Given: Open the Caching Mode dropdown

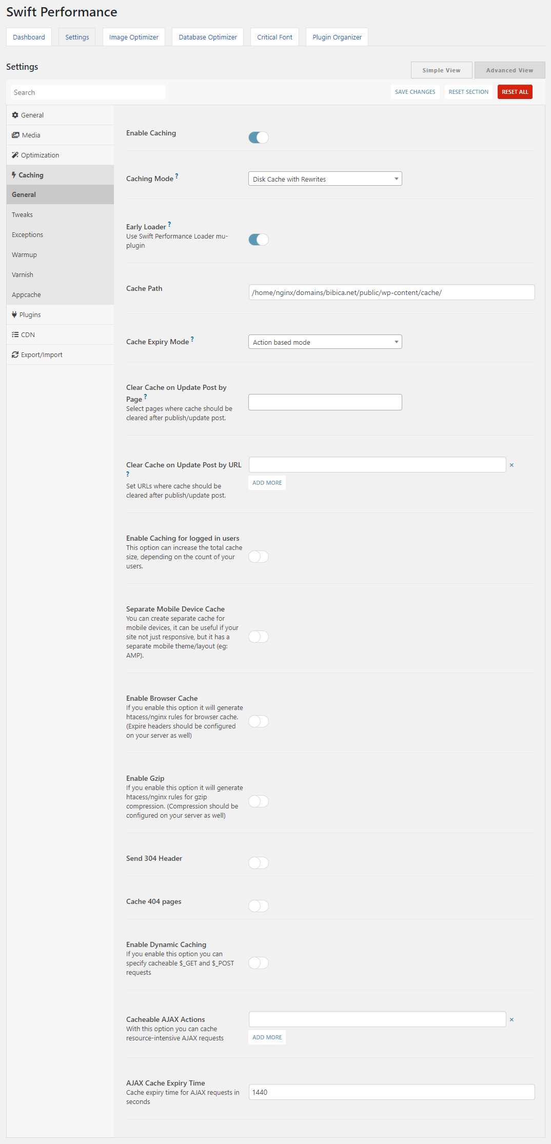Looking at the screenshot, I should click(325, 179).
